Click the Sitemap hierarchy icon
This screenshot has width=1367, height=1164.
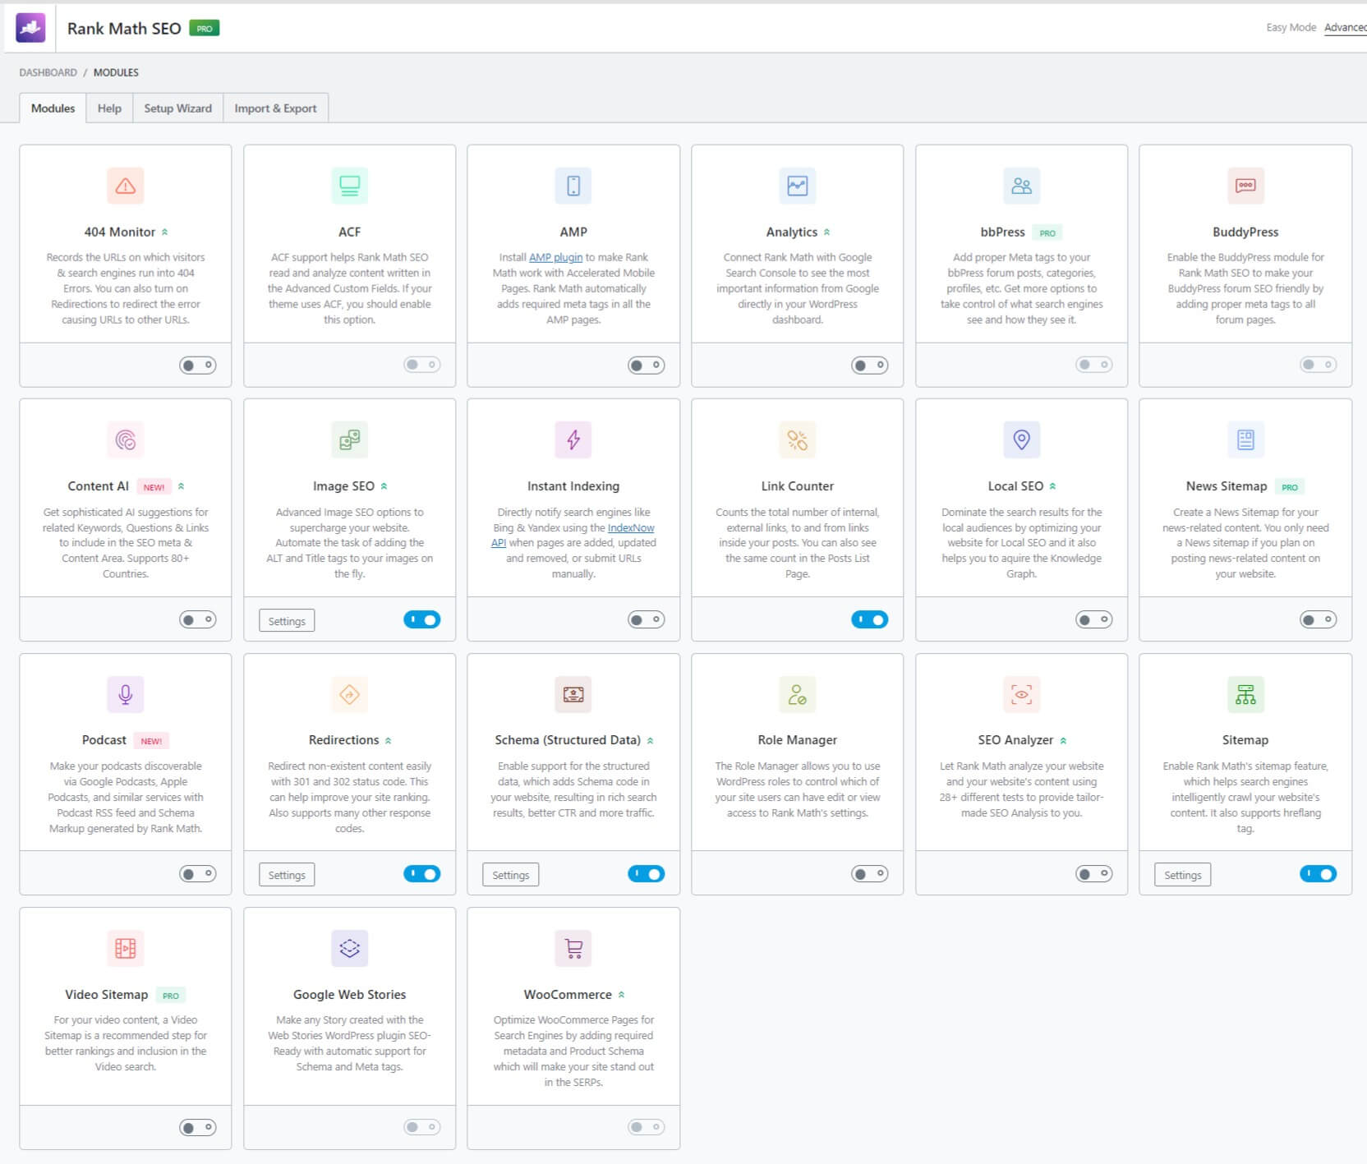tap(1245, 694)
